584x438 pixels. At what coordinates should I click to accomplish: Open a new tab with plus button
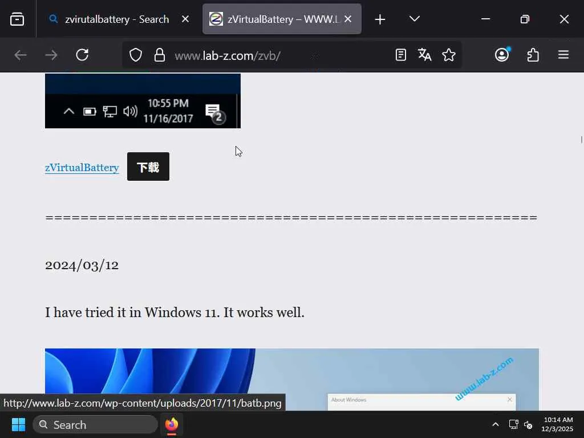380,19
